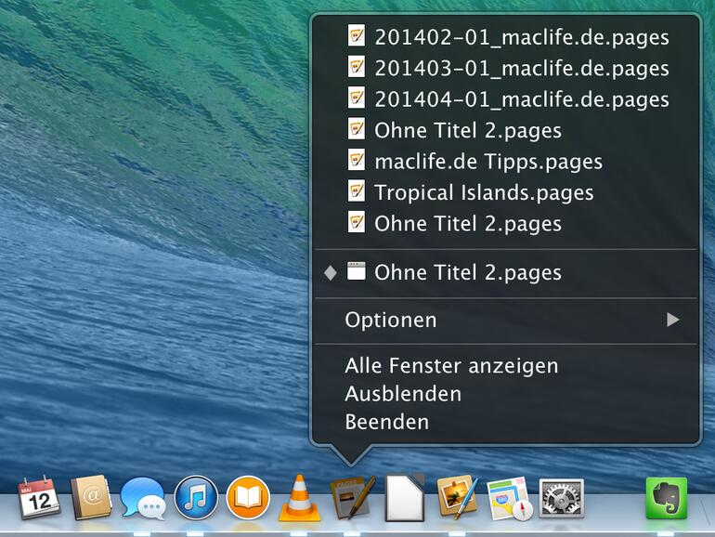
Task: Launch Evernote from the Dock
Action: [x=666, y=498]
